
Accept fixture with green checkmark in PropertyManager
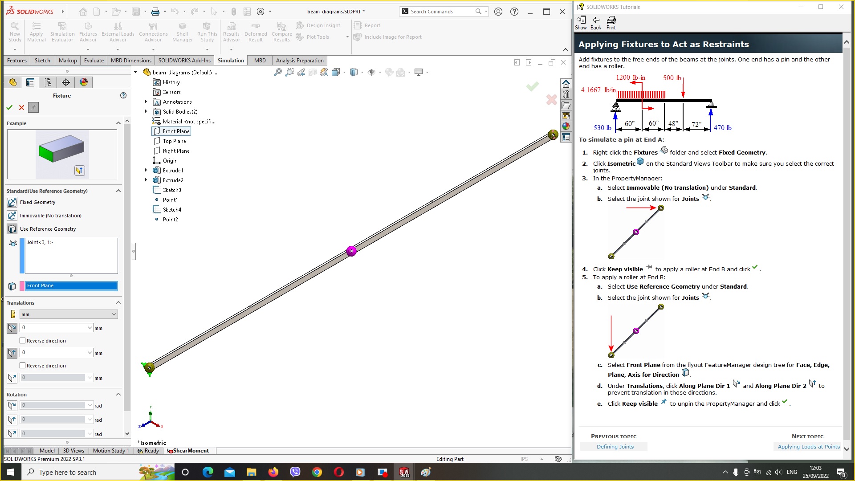tap(9, 107)
